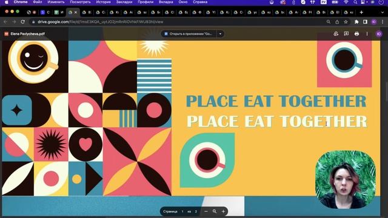Click the Elena Pavlycheva.pdf file name
Viewport: 388px width, 218px height.
[x=28, y=34]
